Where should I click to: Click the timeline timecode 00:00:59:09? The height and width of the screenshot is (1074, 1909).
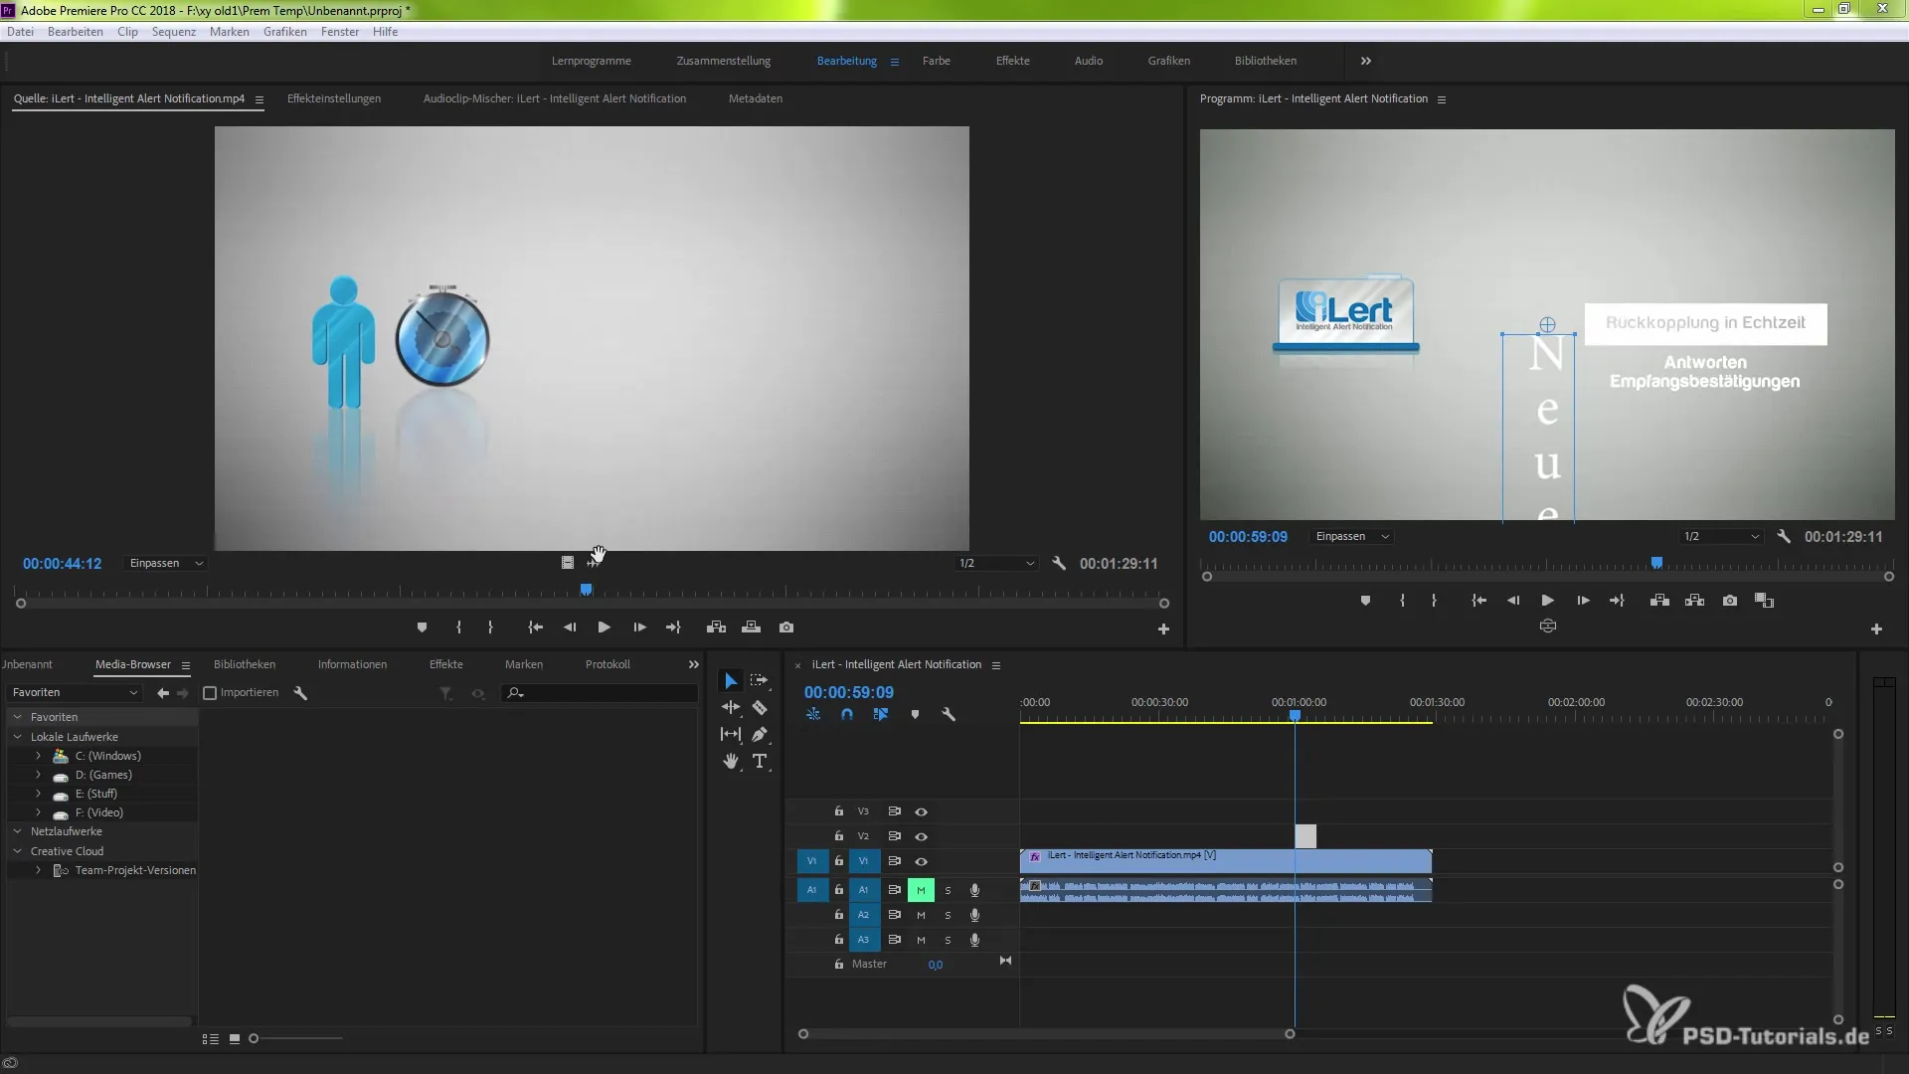coord(849,692)
